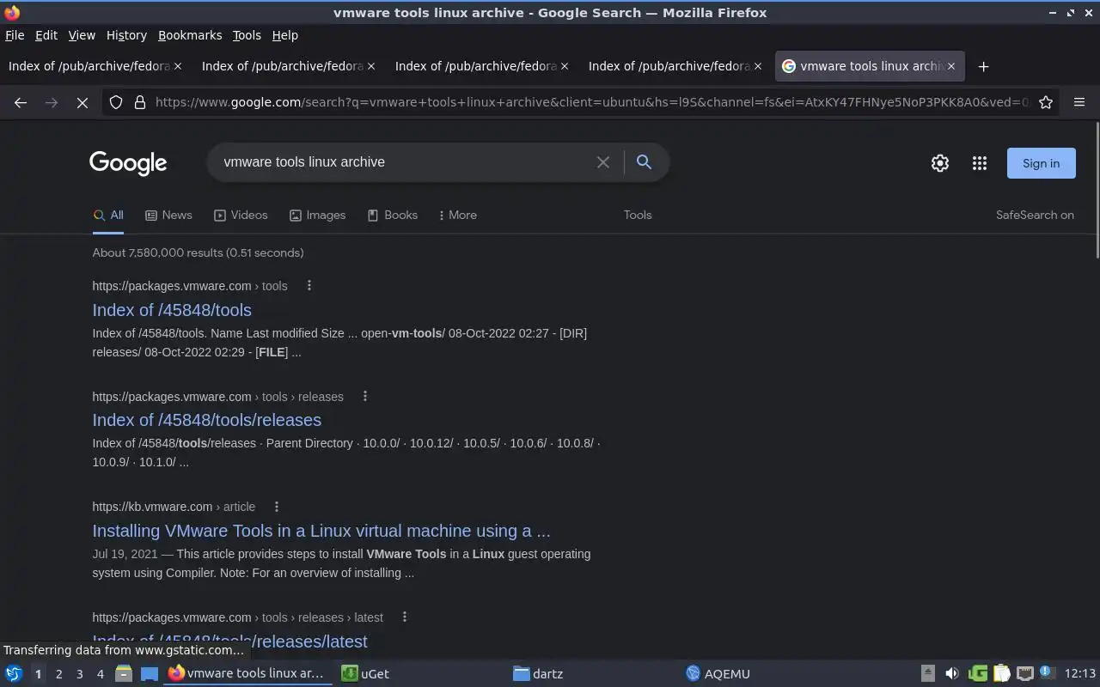This screenshot has height=687, width=1100.
Task: Open the tracking protection shield icon
Action: [x=116, y=102]
